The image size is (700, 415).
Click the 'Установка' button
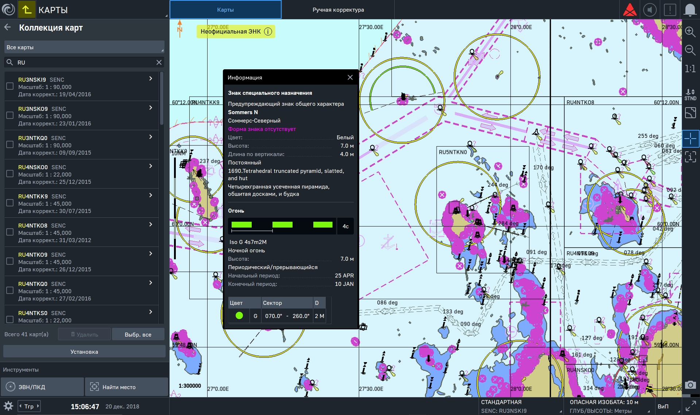(x=84, y=352)
